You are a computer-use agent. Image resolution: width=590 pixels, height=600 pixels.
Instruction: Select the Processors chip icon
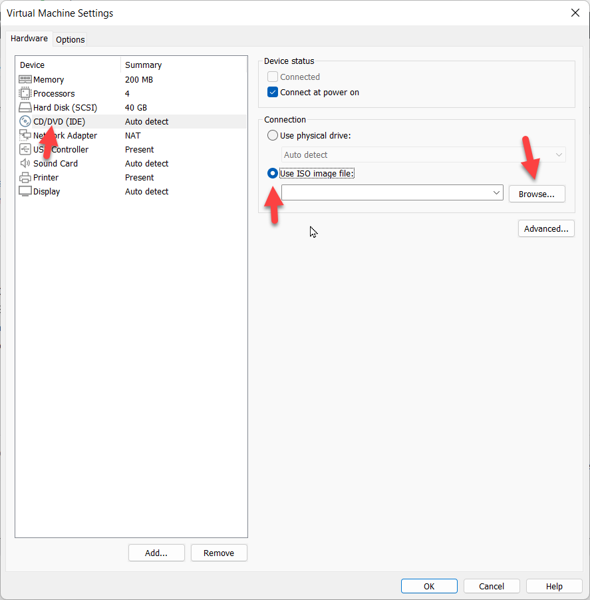pos(25,93)
